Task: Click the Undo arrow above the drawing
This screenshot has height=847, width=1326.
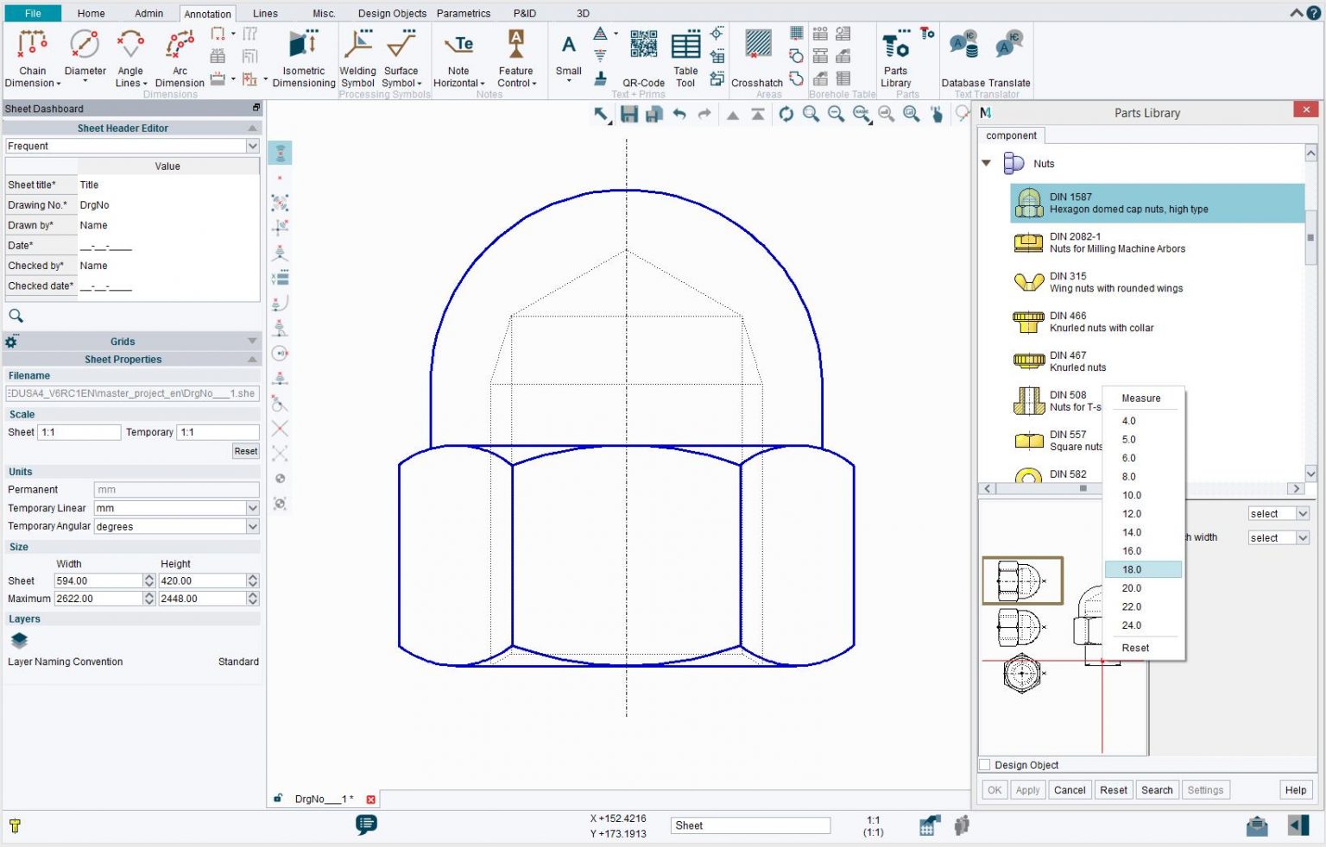Action: (x=679, y=113)
